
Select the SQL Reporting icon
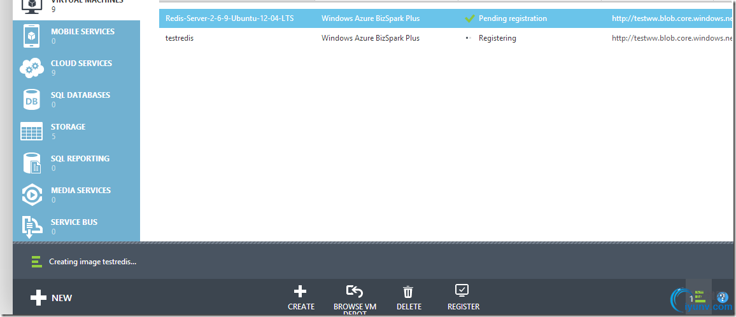32,163
